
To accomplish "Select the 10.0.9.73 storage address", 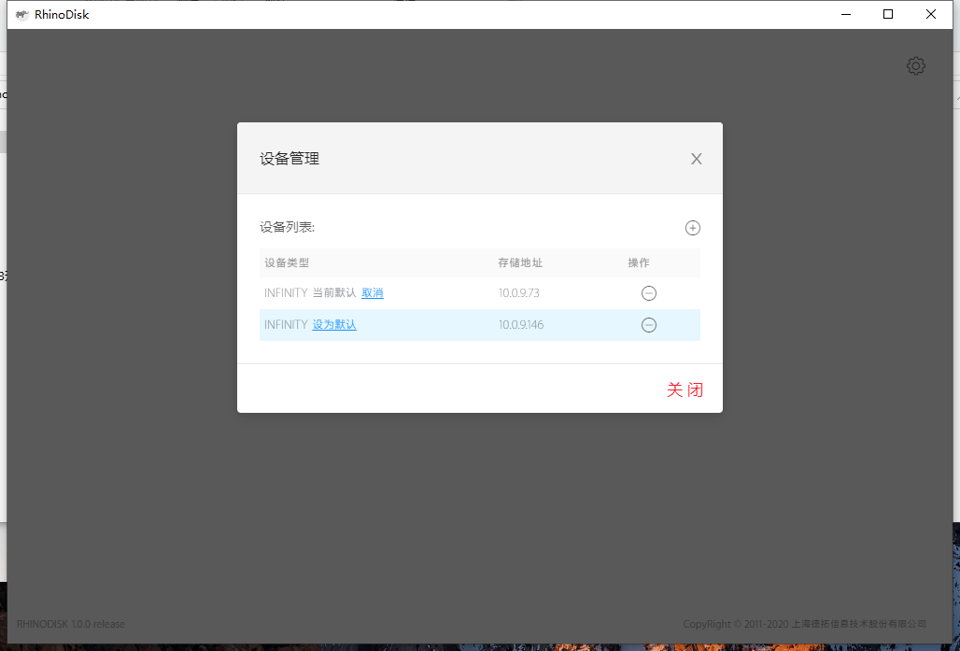I will (519, 293).
